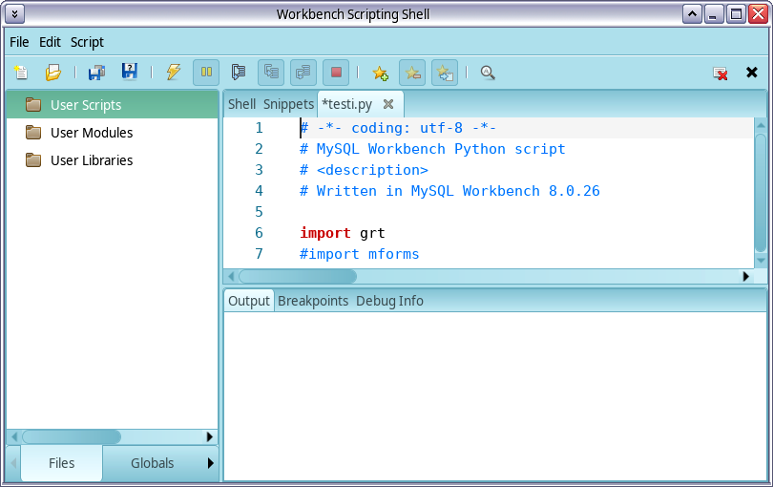Image resolution: width=773 pixels, height=487 pixels.
Task: Roll up window with title bar arrow
Action: click(x=692, y=13)
